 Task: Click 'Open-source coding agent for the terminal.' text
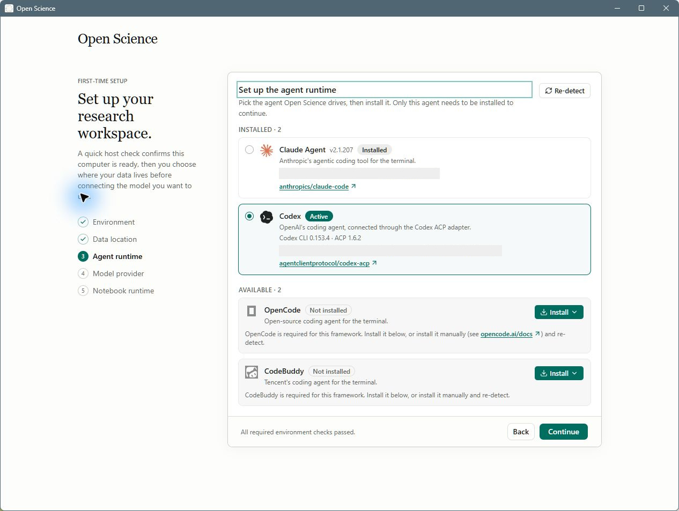click(x=326, y=321)
